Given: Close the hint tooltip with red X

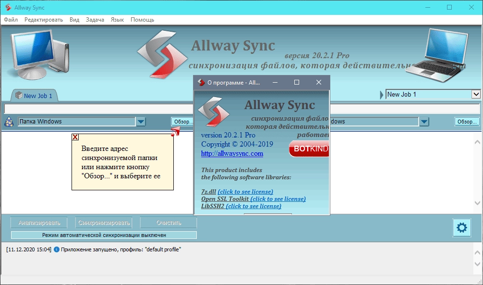Looking at the screenshot, I should pyautogui.click(x=75, y=137).
